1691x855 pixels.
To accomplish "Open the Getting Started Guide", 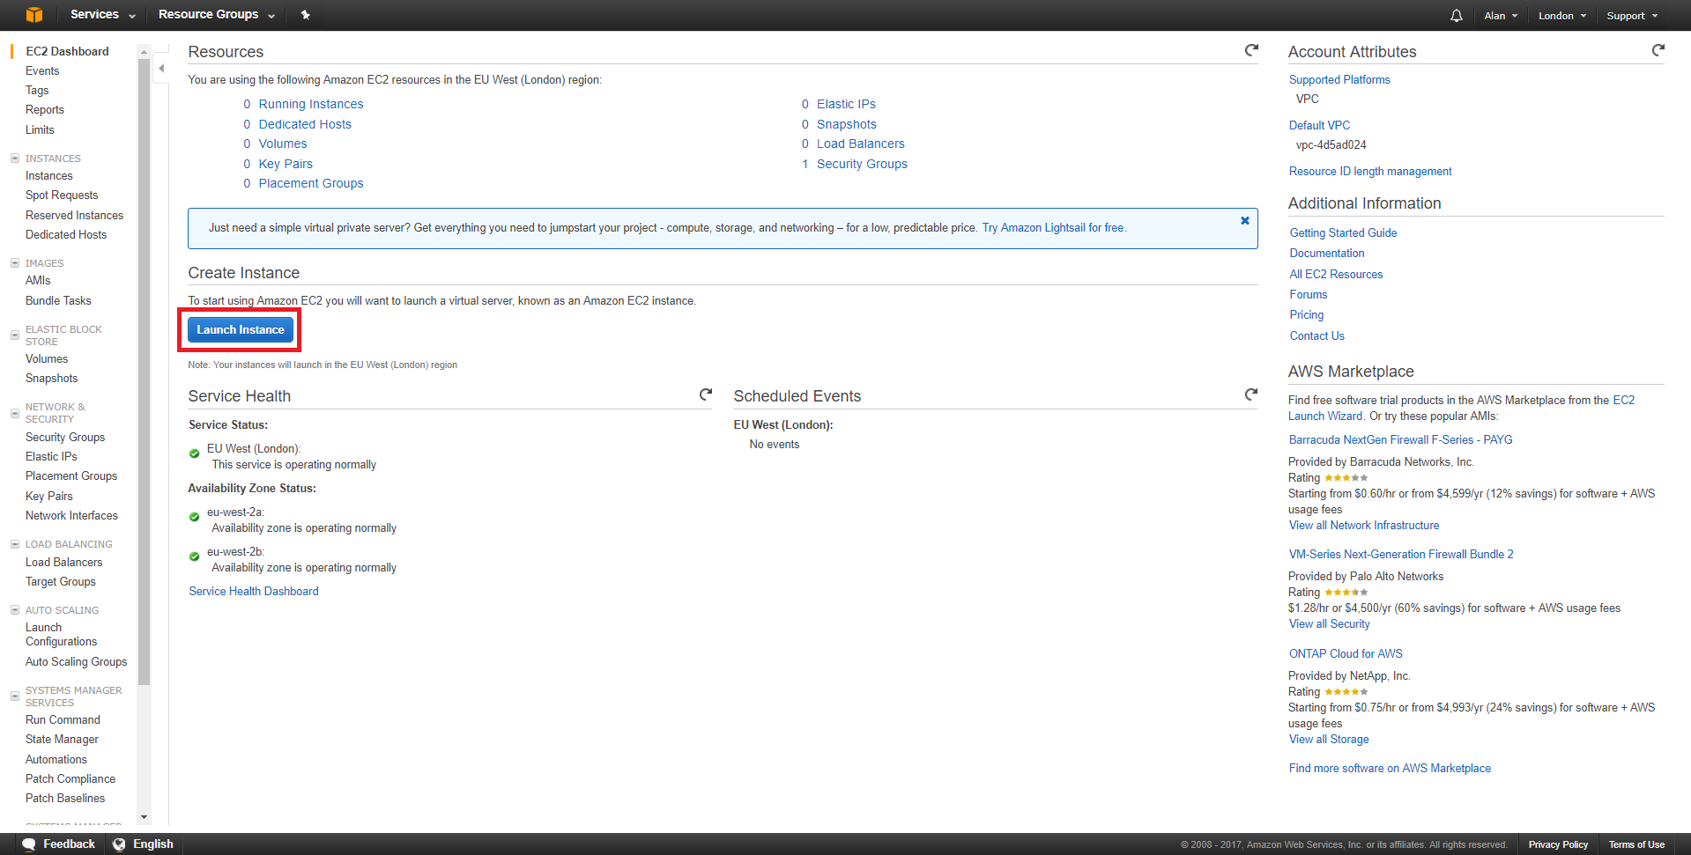I will (1343, 233).
